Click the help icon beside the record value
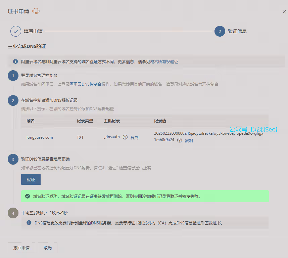Viewport: 288px width, 258px height. [x=180, y=140]
